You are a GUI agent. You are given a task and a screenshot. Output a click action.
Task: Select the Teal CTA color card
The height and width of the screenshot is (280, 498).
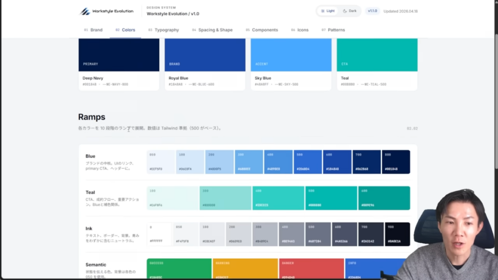point(377,63)
